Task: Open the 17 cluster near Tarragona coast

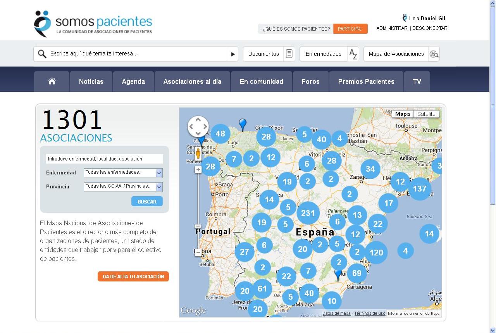Action: (x=388, y=203)
